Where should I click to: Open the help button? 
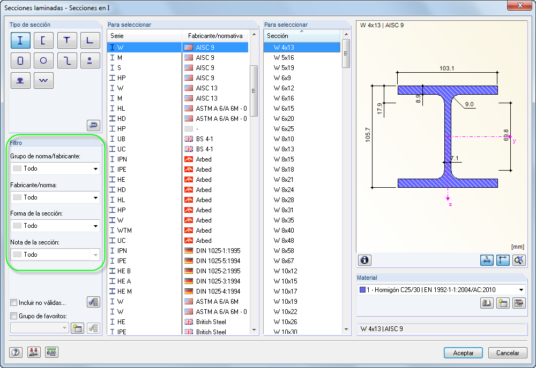point(16,352)
